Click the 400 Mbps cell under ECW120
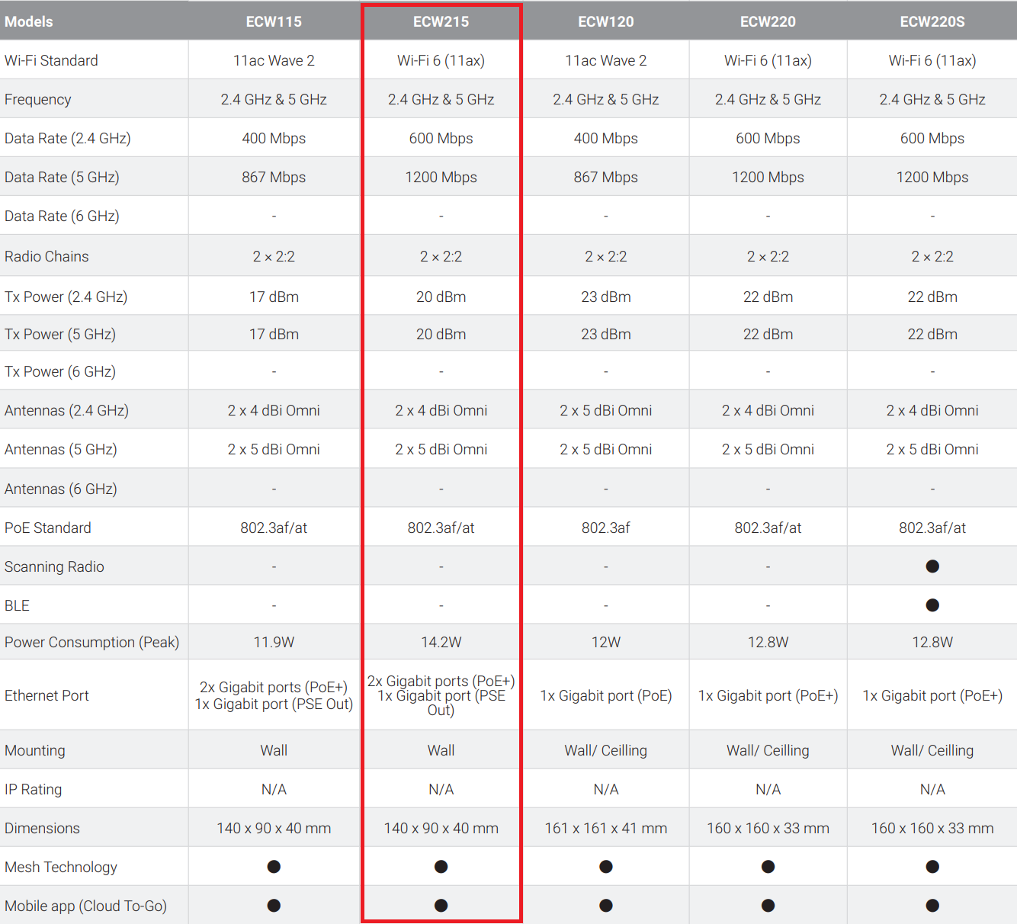This screenshot has width=1017, height=924. (x=606, y=138)
